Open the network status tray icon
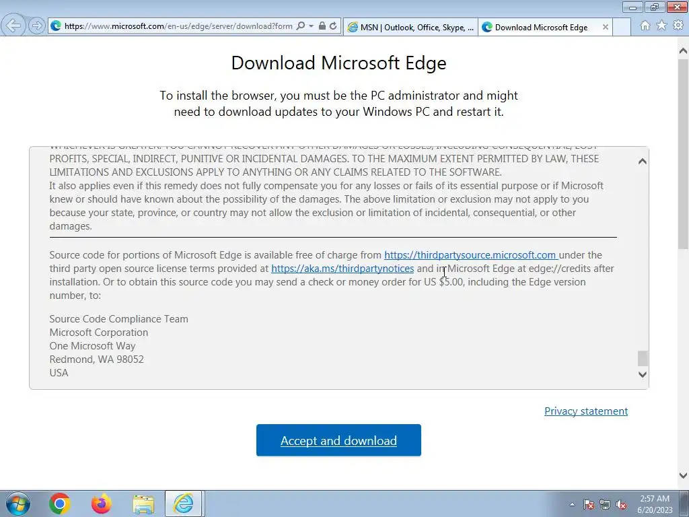Screen dimensions: 689x517 coord(605,504)
